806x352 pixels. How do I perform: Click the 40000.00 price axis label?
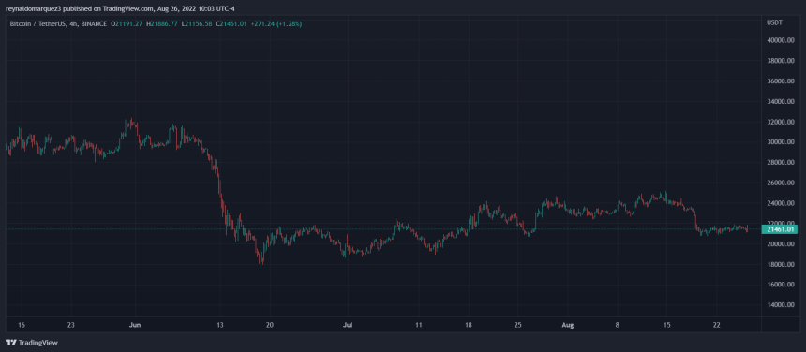[x=781, y=40]
